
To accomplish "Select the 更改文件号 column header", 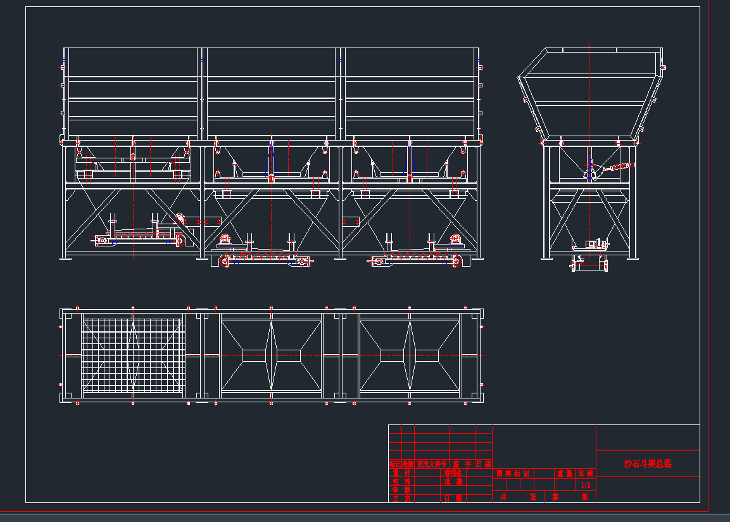I will coord(432,464).
